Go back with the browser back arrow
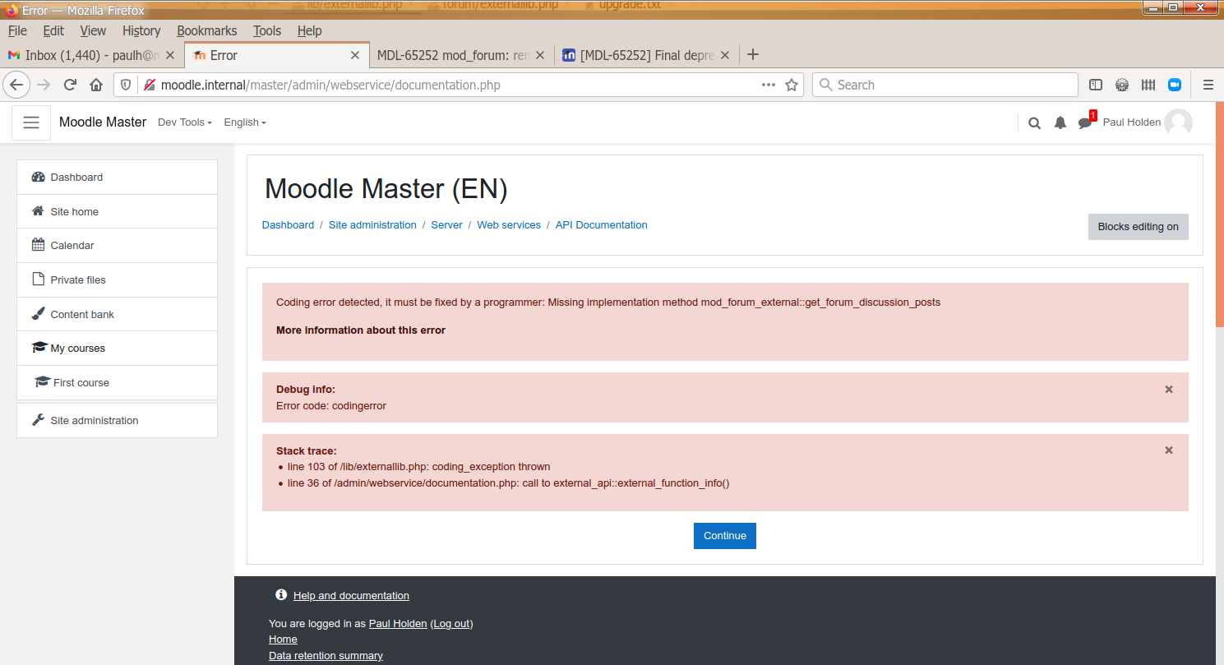This screenshot has width=1224, height=665. click(16, 85)
